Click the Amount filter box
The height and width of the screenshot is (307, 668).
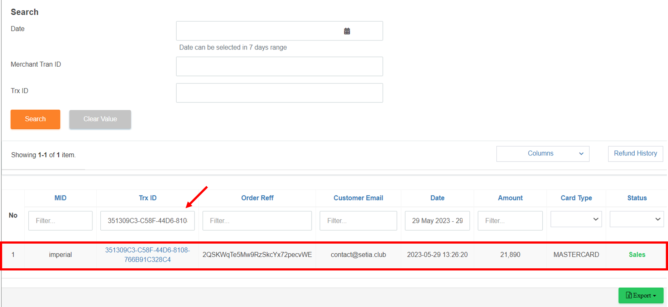pyautogui.click(x=510, y=221)
